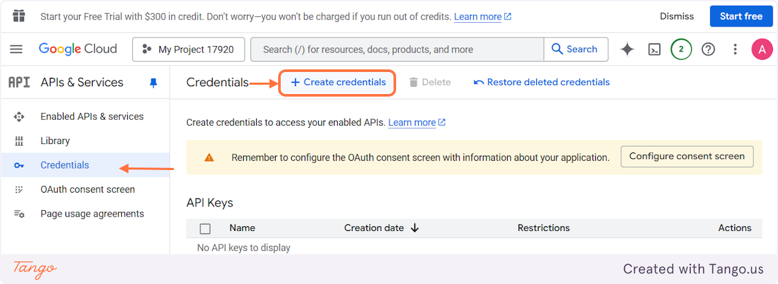Activate Cloud Shell terminal icon
This screenshot has width=778, height=284.
655,49
